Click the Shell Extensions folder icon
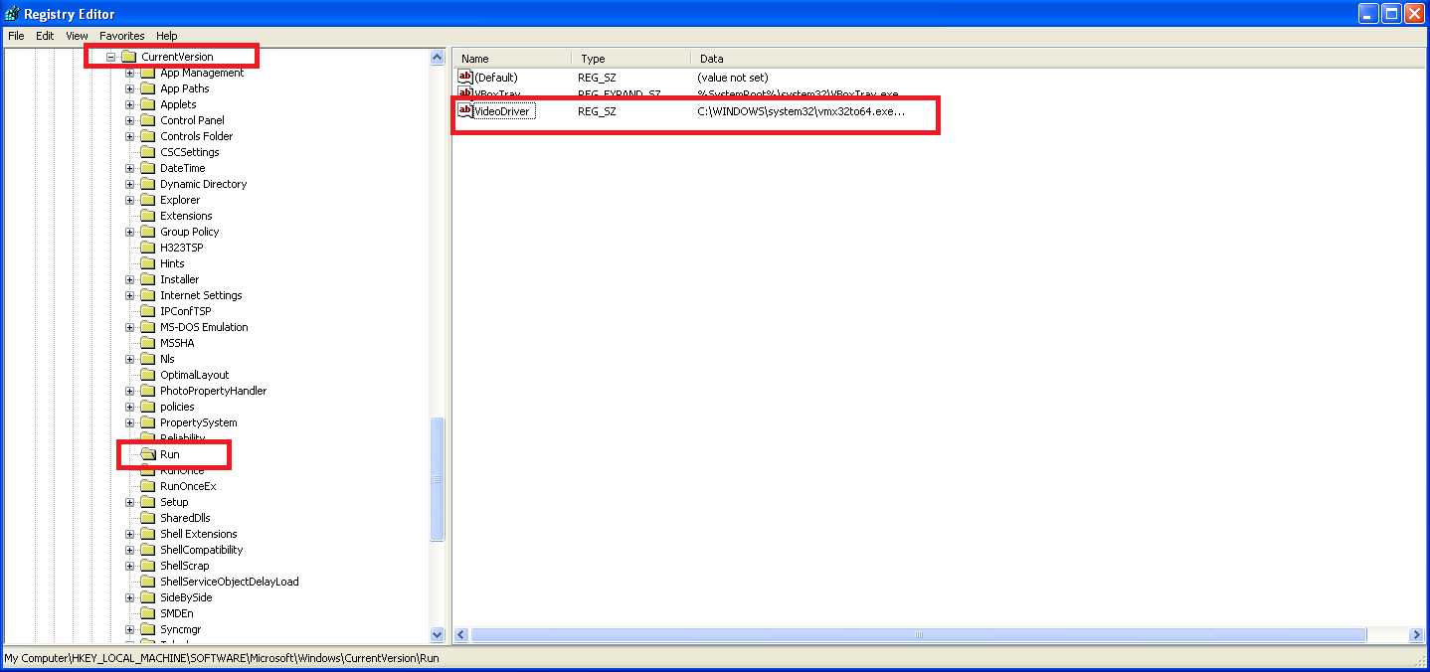Screen dimensions: 1430x672 pos(148,534)
